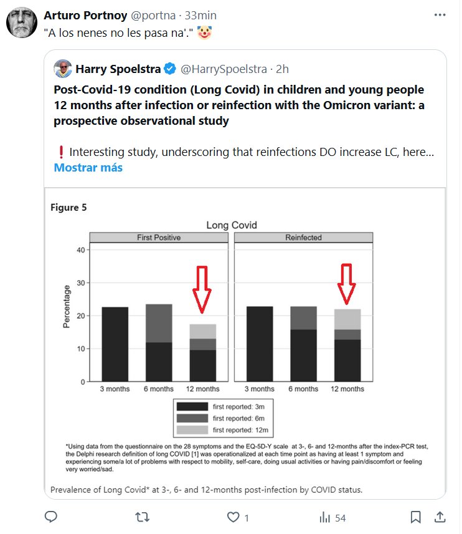Click the red exclamation mark emoji
The width and height of the screenshot is (462, 534).
pos(61,152)
